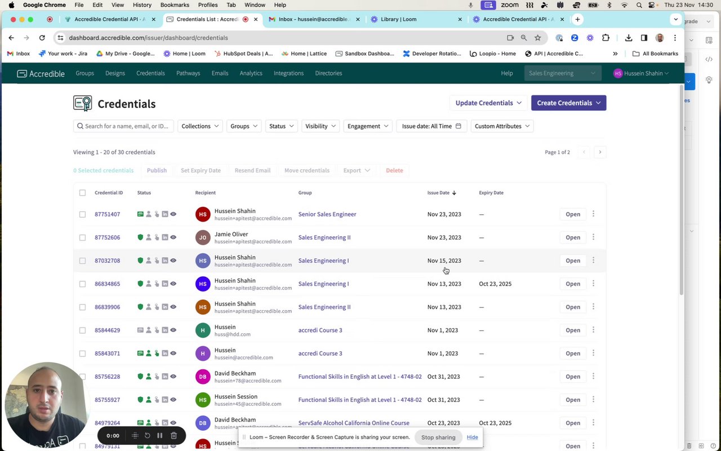Select the checkbox for credential 87032708
Viewport: 721px width, 451px height.
[x=82, y=260]
